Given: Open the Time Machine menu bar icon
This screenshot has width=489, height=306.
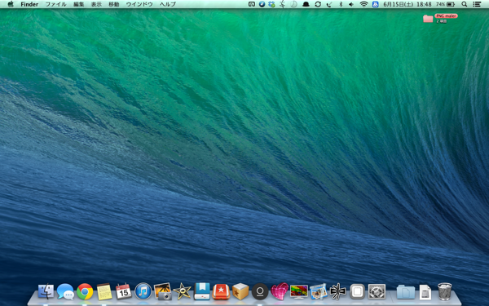Looking at the screenshot, I should (293, 4).
